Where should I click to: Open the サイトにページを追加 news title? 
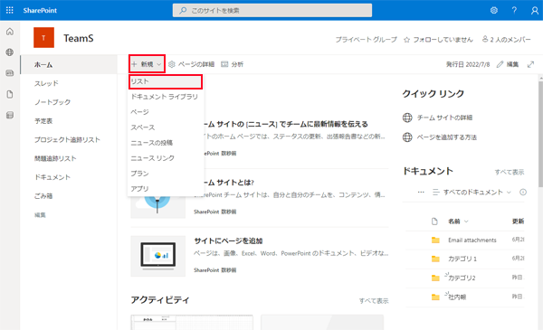click(228, 240)
